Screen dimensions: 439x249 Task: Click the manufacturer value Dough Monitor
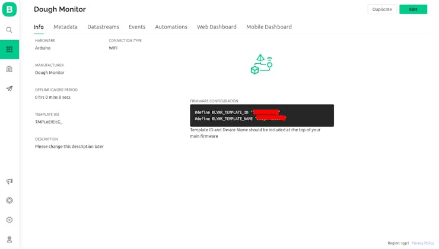tap(50, 73)
